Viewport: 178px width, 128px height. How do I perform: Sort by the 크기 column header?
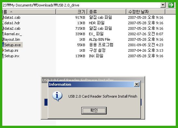click(72, 12)
